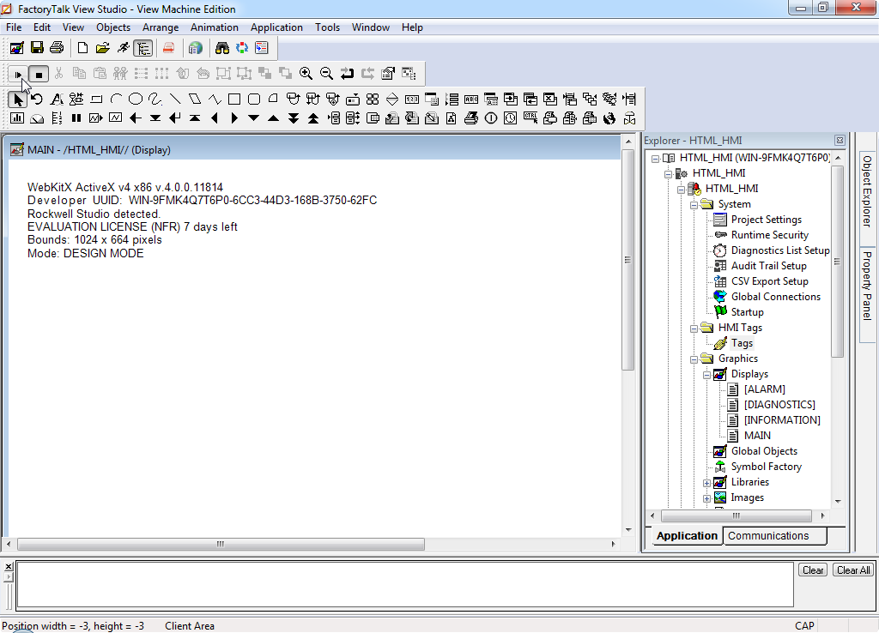The width and height of the screenshot is (879, 633).
Task: Close the Explorer panel
Action: click(840, 141)
